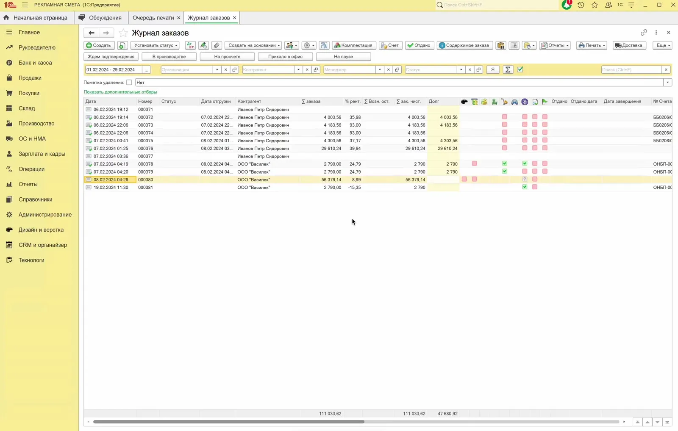This screenshot has height=431, width=678.
Task: Click the paperclip attachments icon
Action: click(x=217, y=45)
